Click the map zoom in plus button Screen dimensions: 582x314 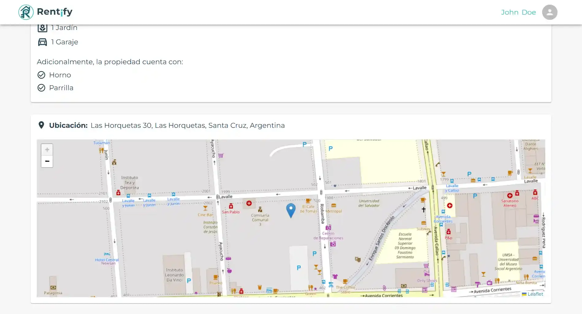47,150
